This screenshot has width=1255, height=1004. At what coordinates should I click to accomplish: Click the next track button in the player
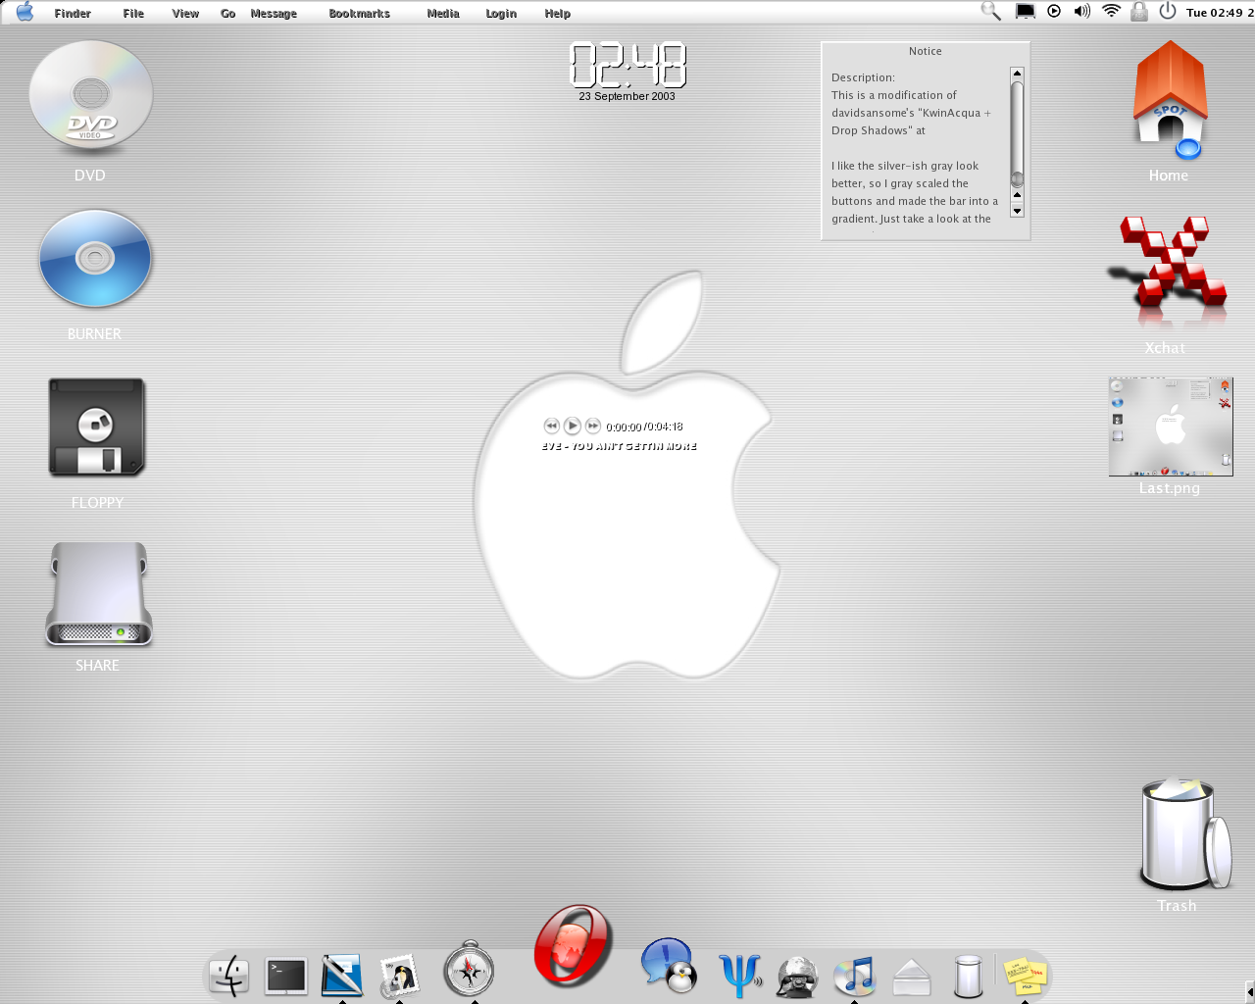(x=592, y=426)
